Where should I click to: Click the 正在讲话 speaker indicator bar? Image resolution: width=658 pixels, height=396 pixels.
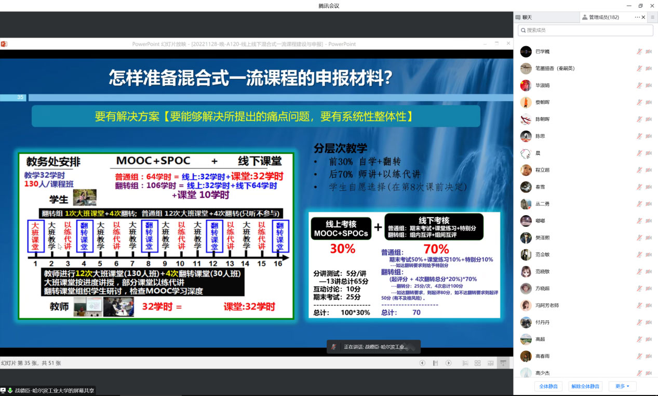click(x=373, y=347)
